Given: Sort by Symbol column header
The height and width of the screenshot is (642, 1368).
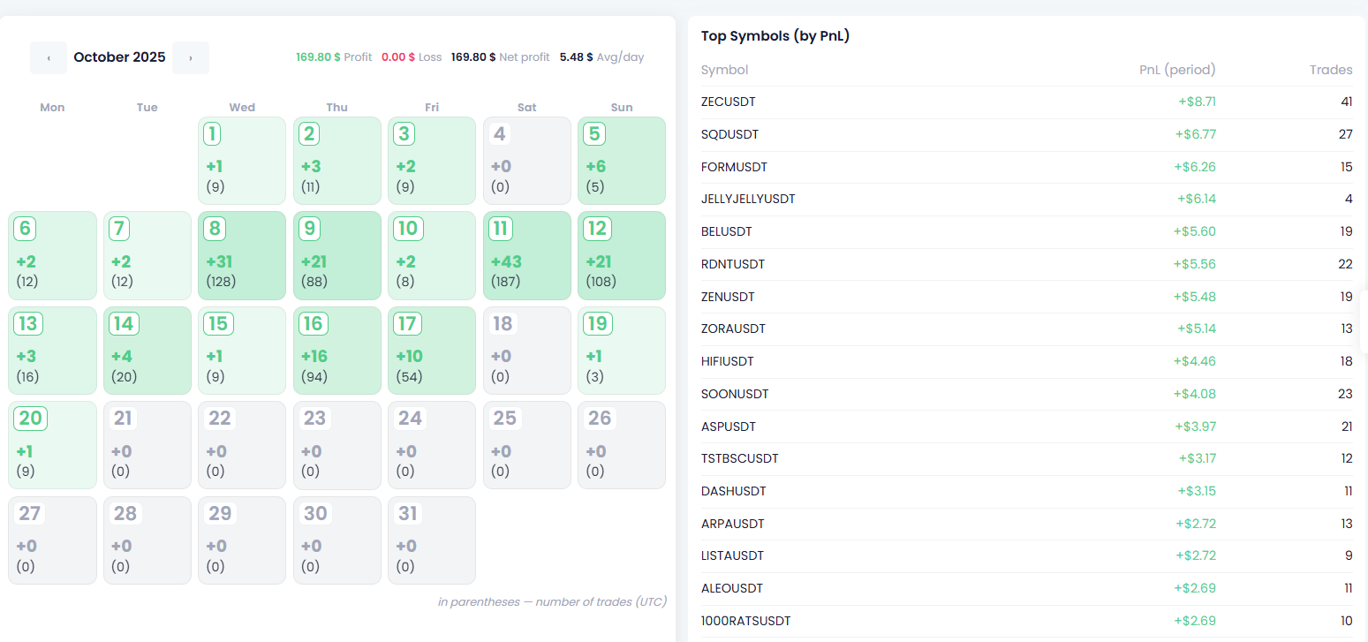Looking at the screenshot, I should tap(724, 70).
